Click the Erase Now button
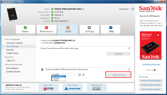The width and height of the screenshot is (167, 95). pos(119,54)
